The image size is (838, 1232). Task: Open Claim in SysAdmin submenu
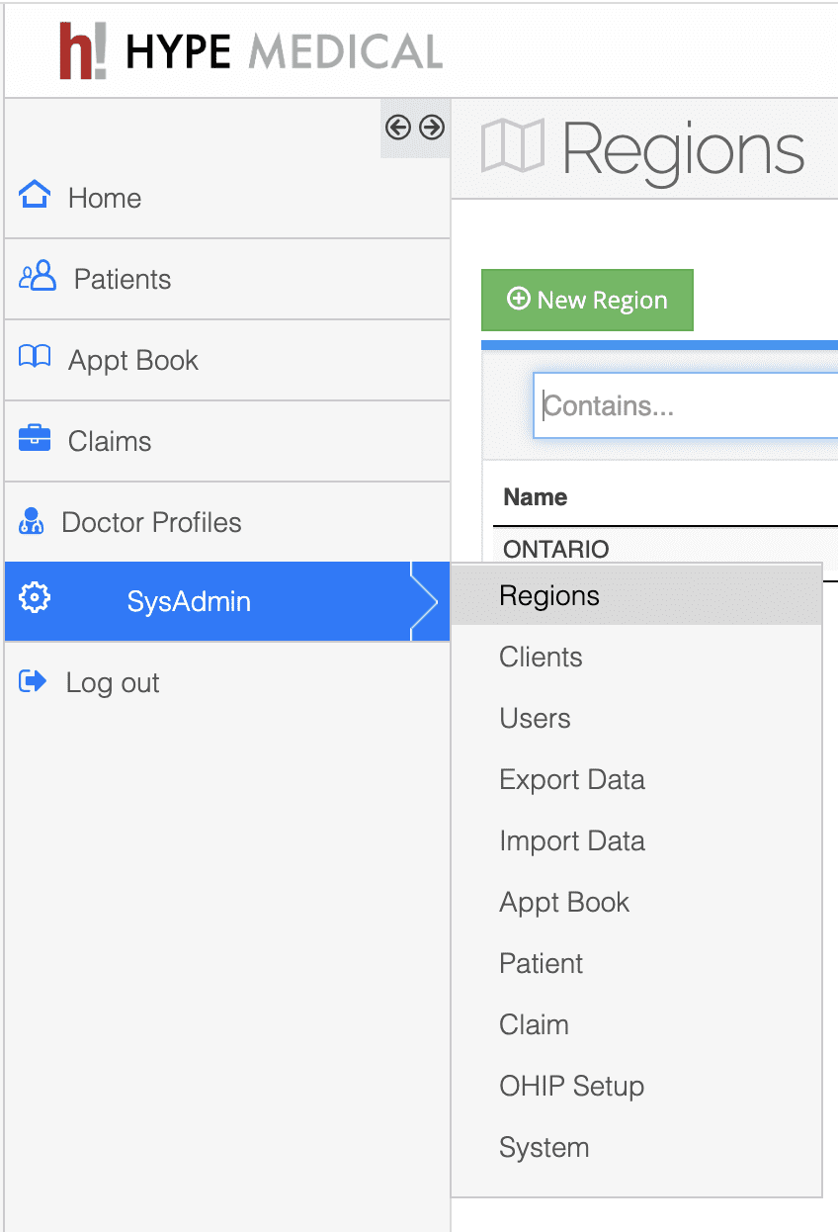636,1025
